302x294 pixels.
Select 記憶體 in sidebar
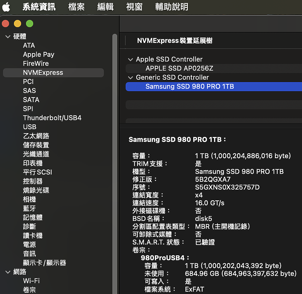33,217
